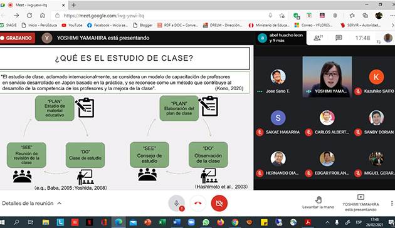Viewport: 395px width, 228px height.
Task: Open Correo - VFLORES bookmark
Action: pos(313,25)
